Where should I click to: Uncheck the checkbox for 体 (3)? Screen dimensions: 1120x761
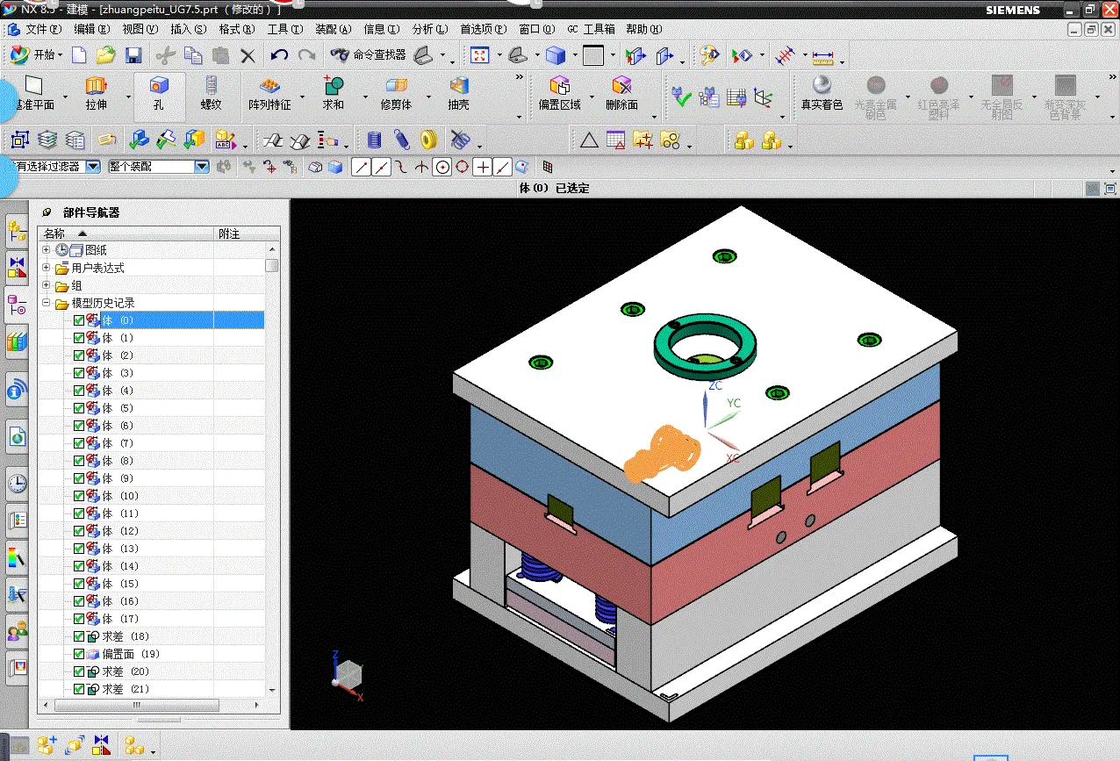point(79,373)
